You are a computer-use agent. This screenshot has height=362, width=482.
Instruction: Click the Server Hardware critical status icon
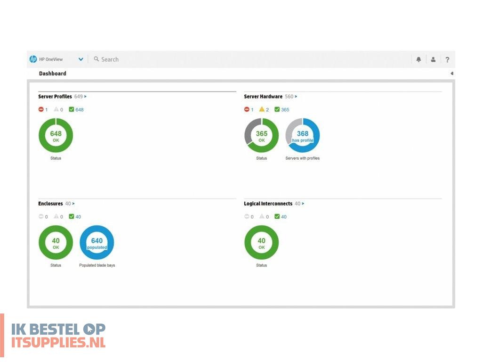pos(247,109)
